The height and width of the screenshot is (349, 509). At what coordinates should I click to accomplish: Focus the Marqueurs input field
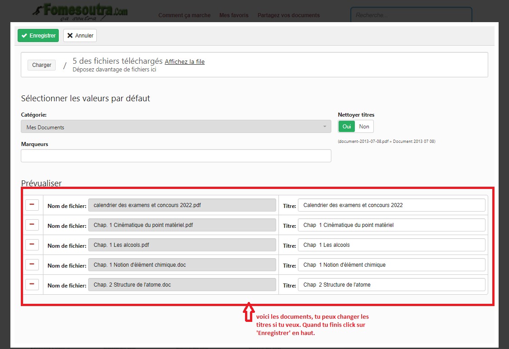[x=176, y=156]
